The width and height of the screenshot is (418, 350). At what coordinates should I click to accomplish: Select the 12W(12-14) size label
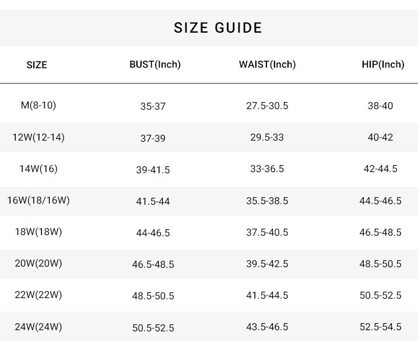(38, 137)
